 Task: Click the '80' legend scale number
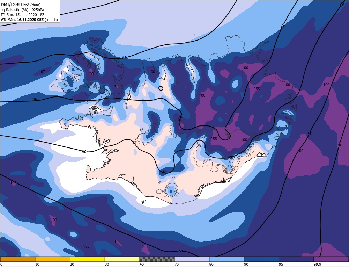211,264
